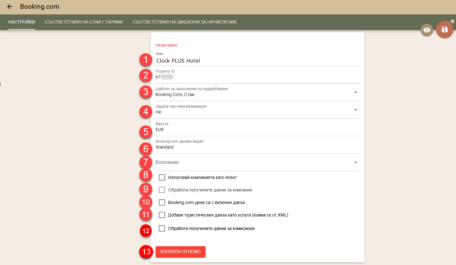Go back using the arrow icon
The image size is (456, 265).
(x=10, y=7)
